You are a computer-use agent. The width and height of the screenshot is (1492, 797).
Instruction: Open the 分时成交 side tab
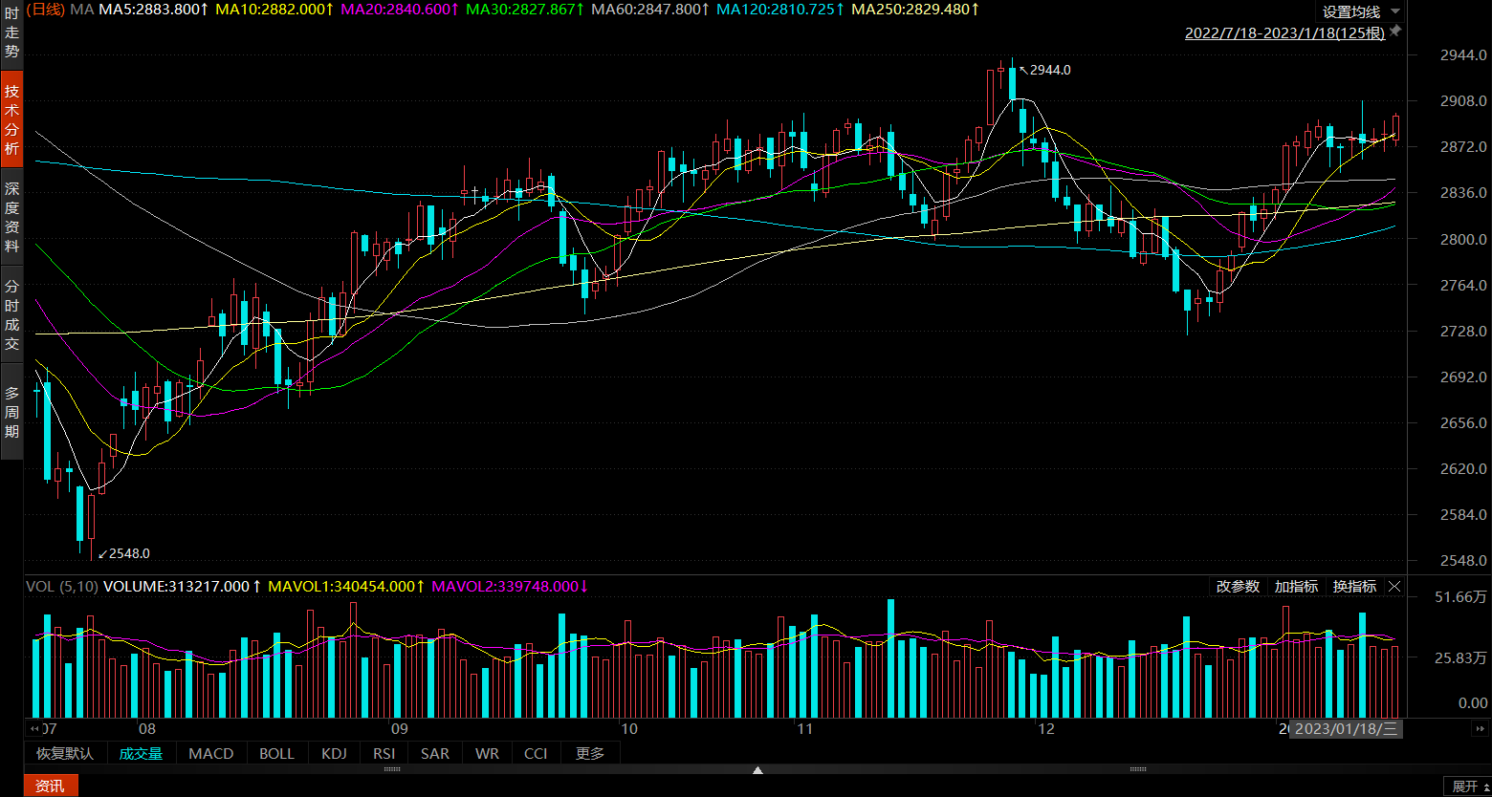[11, 314]
